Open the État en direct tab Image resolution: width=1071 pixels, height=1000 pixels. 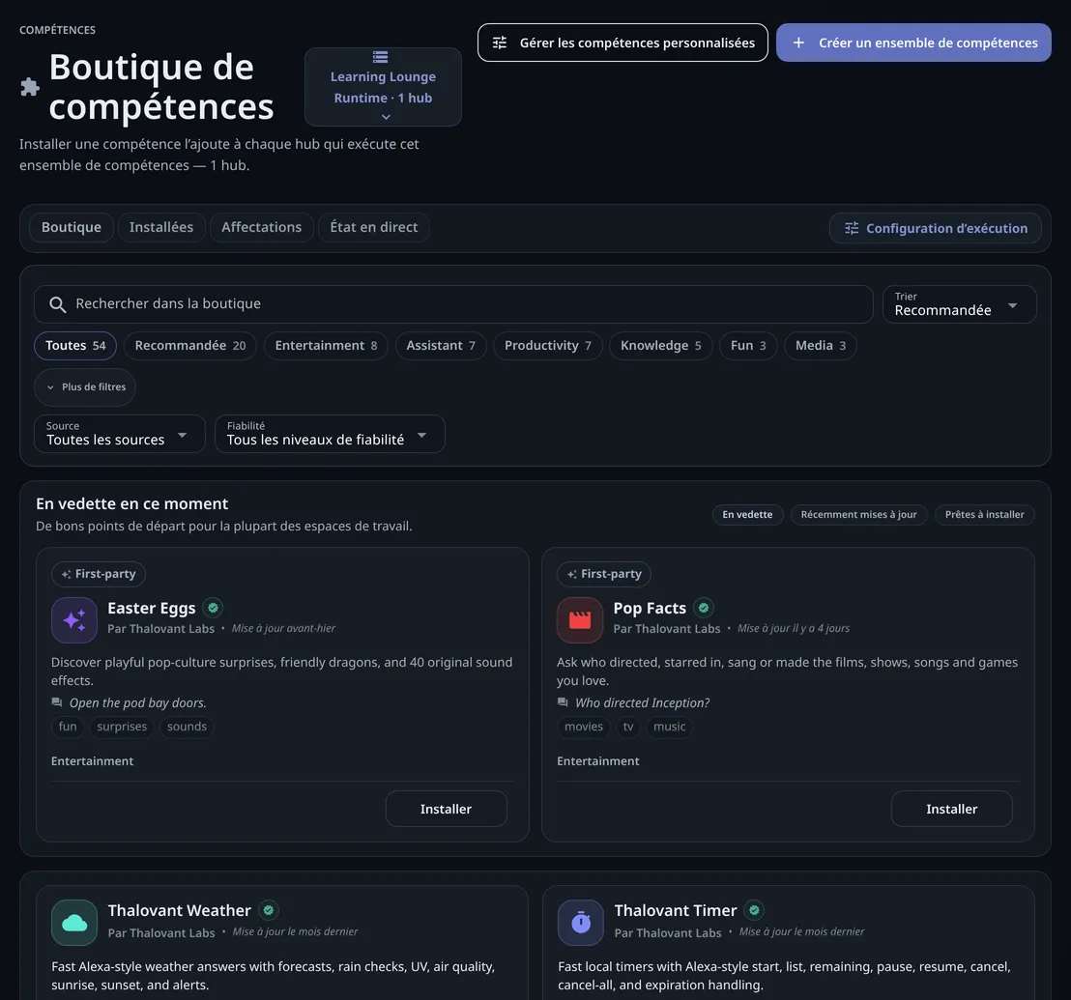[374, 227]
